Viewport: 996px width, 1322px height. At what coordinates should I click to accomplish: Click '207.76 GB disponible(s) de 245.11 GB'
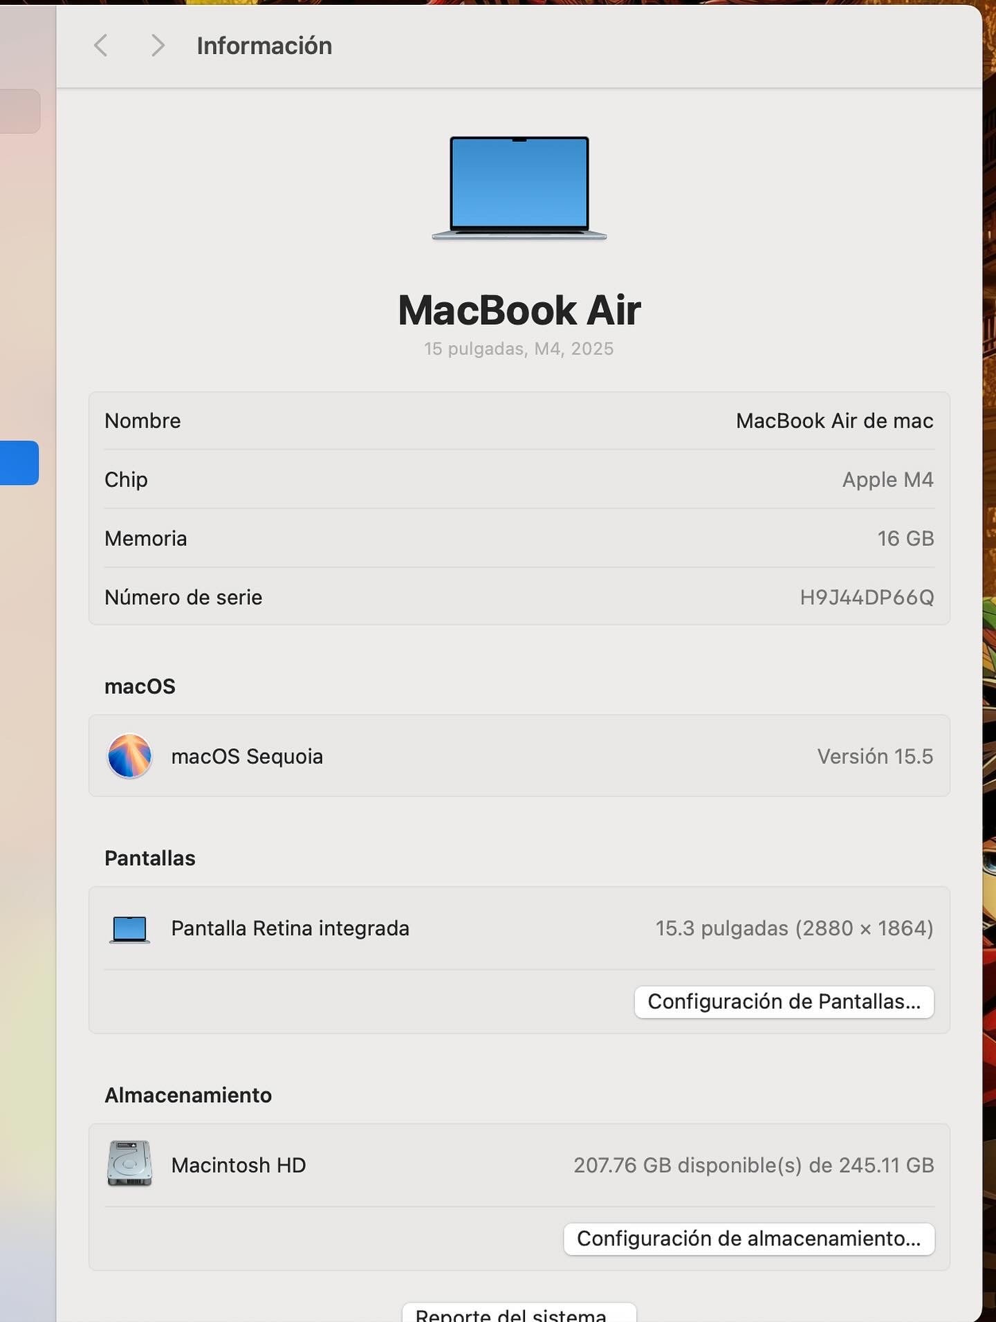click(754, 1165)
